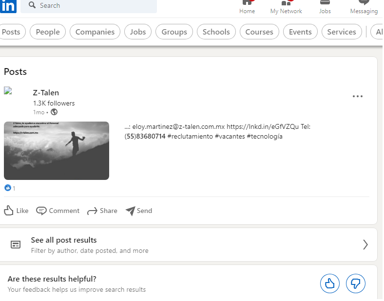
Task: Select the Jobs filter pill
Action: (x=138, y=32)
